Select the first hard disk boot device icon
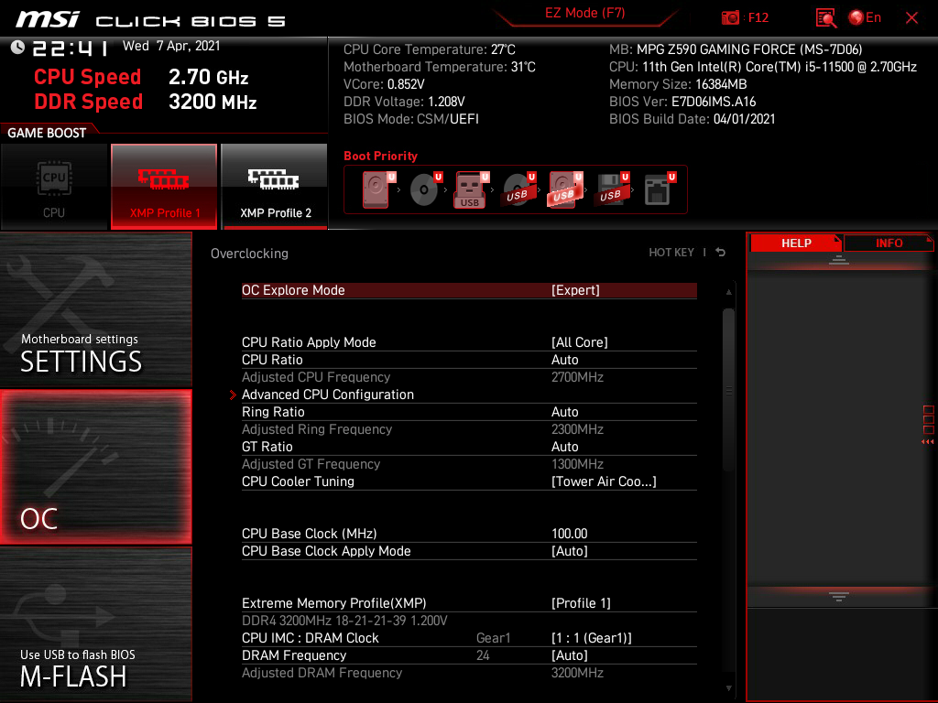This screenshot has height=703, width=938. tap(376, 189)
